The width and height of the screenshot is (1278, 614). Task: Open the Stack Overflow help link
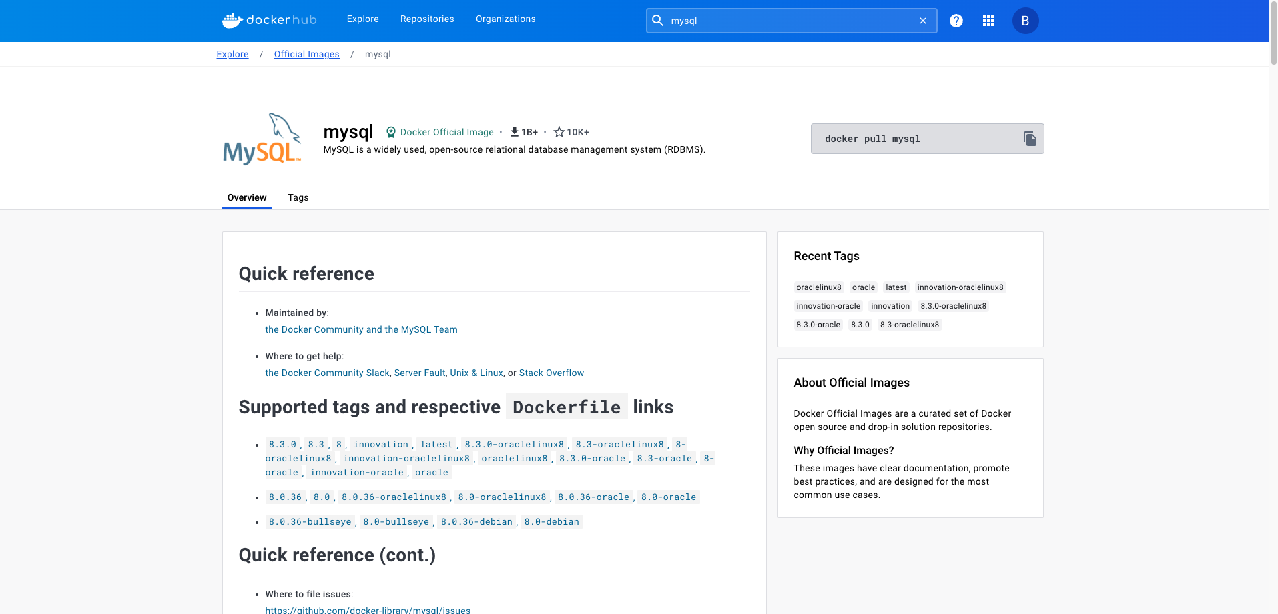551,373
